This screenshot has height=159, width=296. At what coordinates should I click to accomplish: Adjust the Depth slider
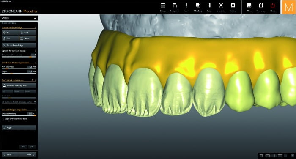19,74
